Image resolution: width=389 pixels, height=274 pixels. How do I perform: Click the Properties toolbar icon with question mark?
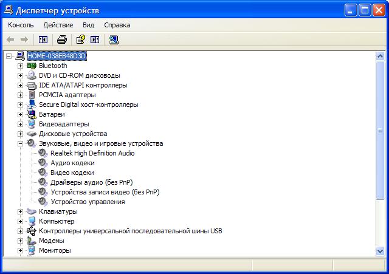tap(80, 39)
